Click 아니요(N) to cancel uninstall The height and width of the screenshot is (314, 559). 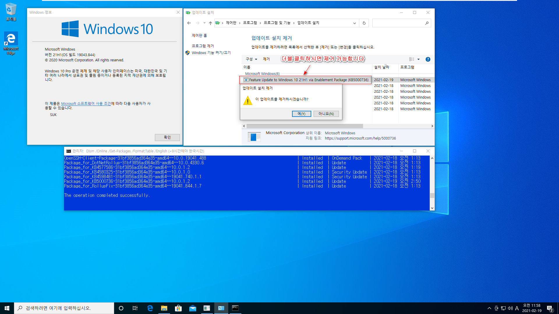pyautogui.click(x=326, y=114)
